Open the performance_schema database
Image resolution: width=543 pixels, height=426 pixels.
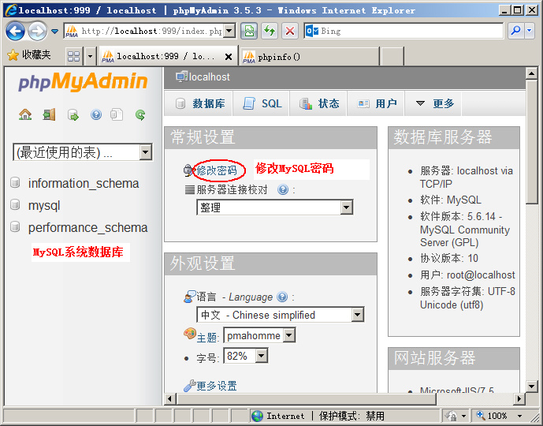88,227
